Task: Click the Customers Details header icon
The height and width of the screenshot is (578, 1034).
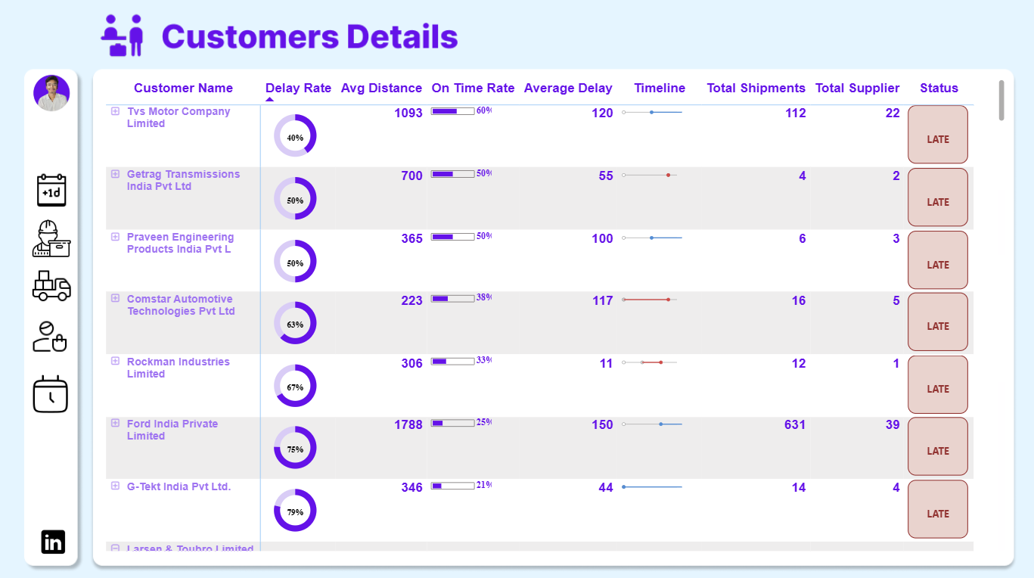Action: pos(122,36)
